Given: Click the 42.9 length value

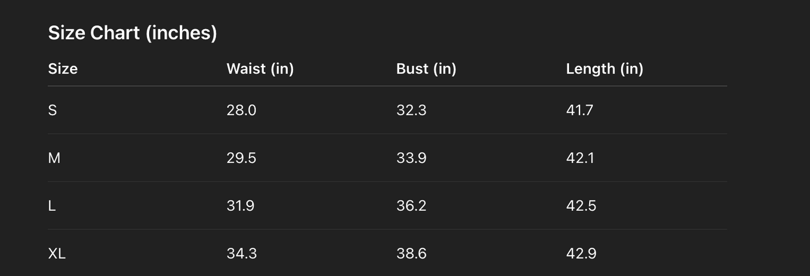Looking at the screenshot, I should 581,254.
